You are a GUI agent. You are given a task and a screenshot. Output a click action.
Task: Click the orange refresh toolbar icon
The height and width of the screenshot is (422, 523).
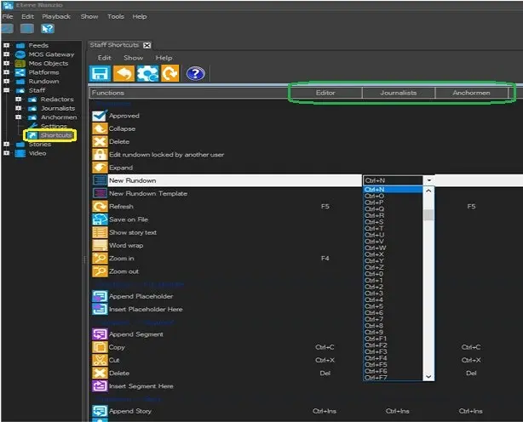pyautogui.click(x=170, y=73)
